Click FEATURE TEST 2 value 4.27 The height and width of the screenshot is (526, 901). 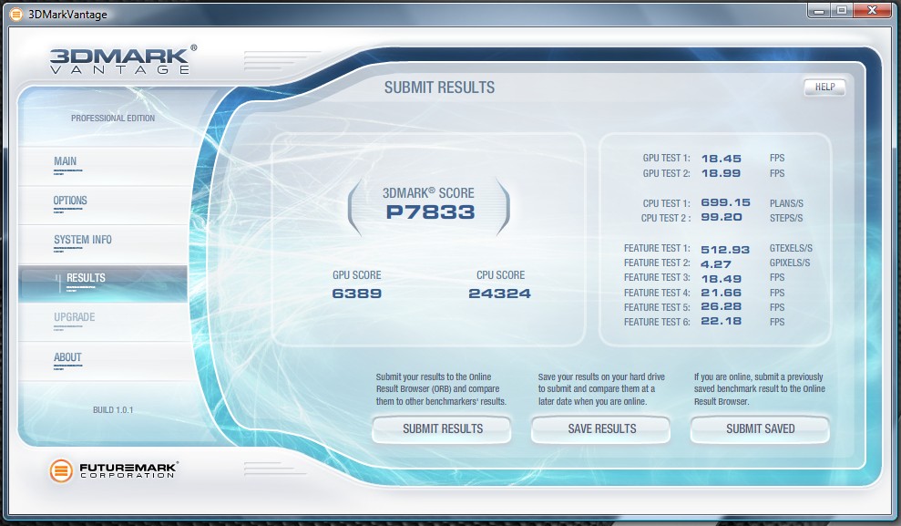[x=716, y=264]
